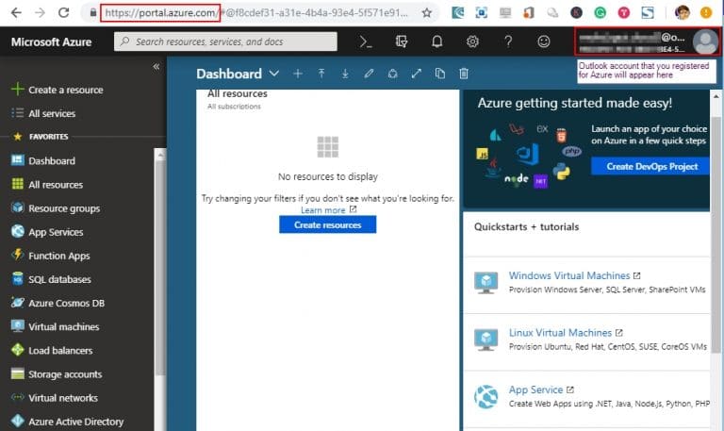Send feedback via smiley icon
The width and height of the screenshot is (724, 431).
pos(543,41)
